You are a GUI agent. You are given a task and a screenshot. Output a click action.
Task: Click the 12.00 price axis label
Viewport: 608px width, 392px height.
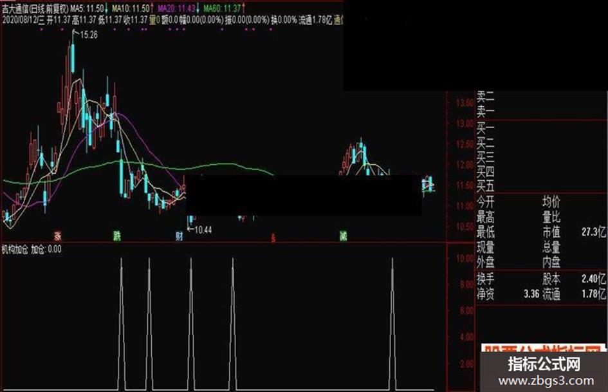pyautogui.click(x=465, y=165)
